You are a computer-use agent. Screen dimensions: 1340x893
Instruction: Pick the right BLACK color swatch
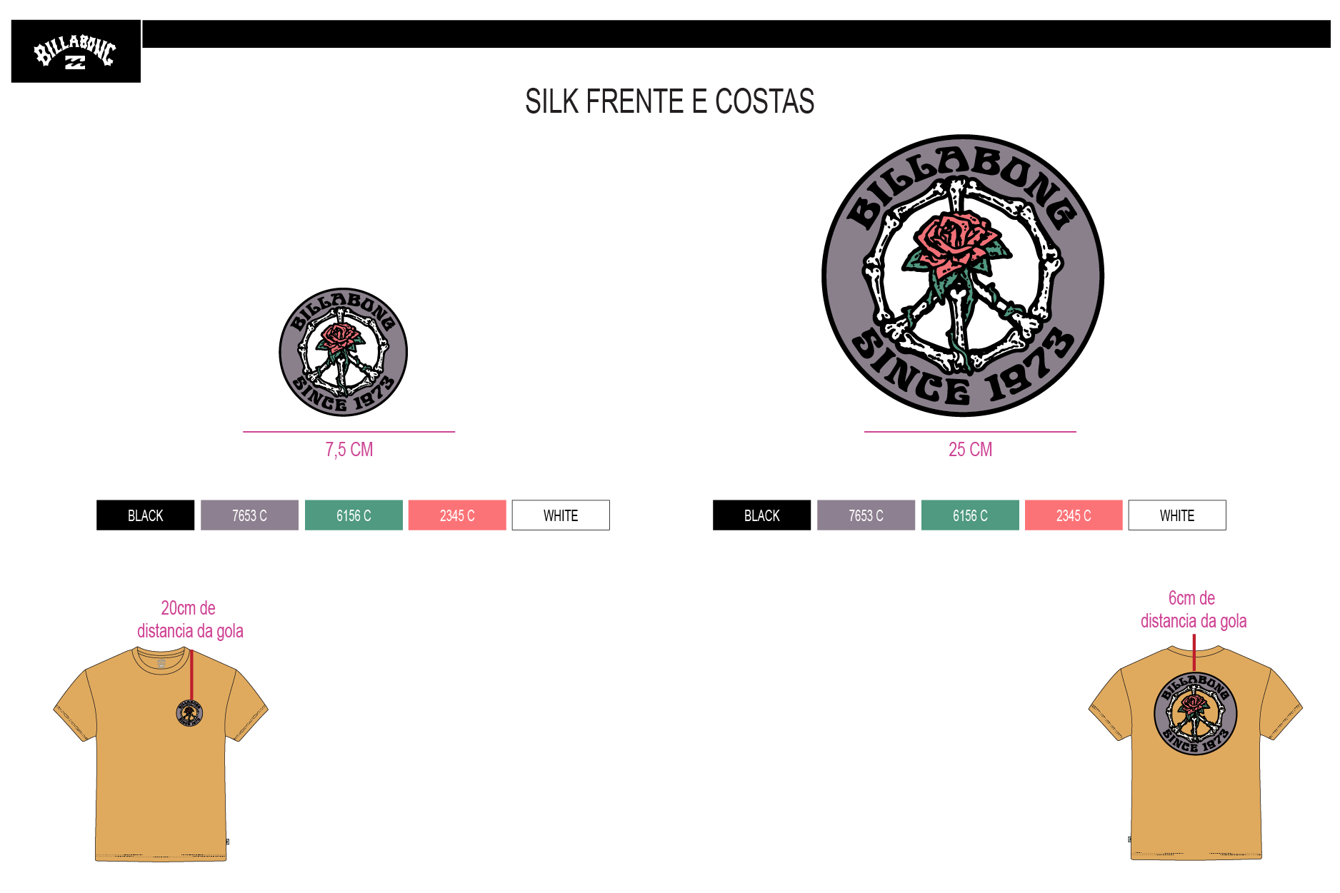(x=762, y=515)
